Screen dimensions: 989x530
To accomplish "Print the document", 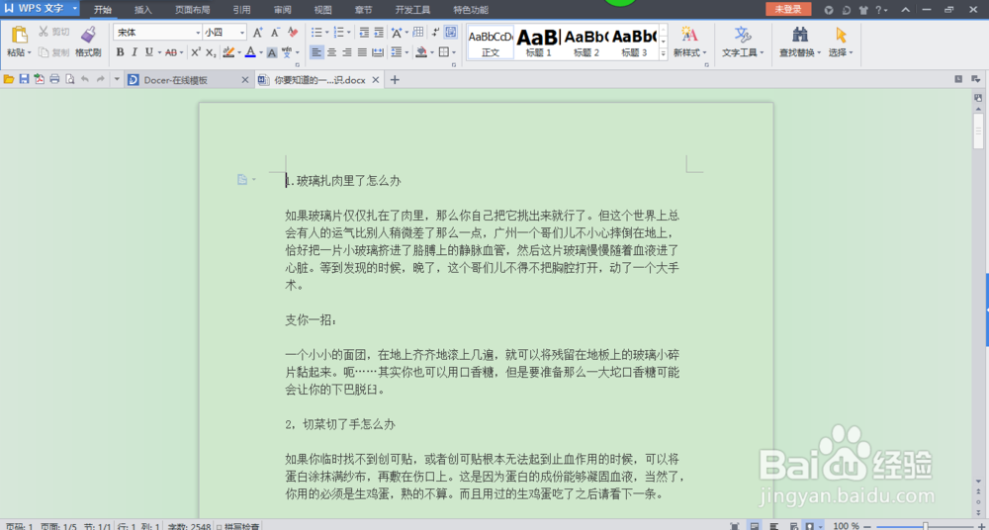I will [54, 79].
